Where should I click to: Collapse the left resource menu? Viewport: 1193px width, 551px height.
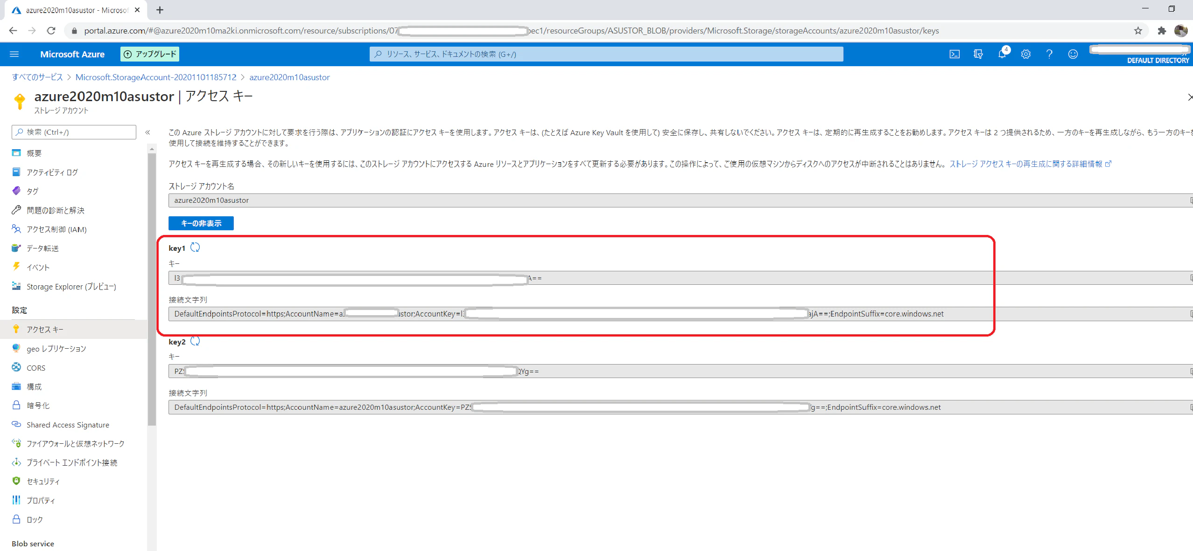(147, 132)
